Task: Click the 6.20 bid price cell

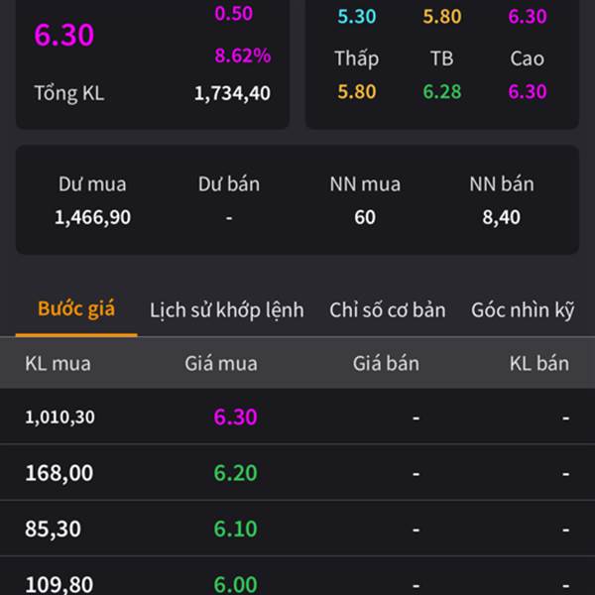Action: (235, 473)
